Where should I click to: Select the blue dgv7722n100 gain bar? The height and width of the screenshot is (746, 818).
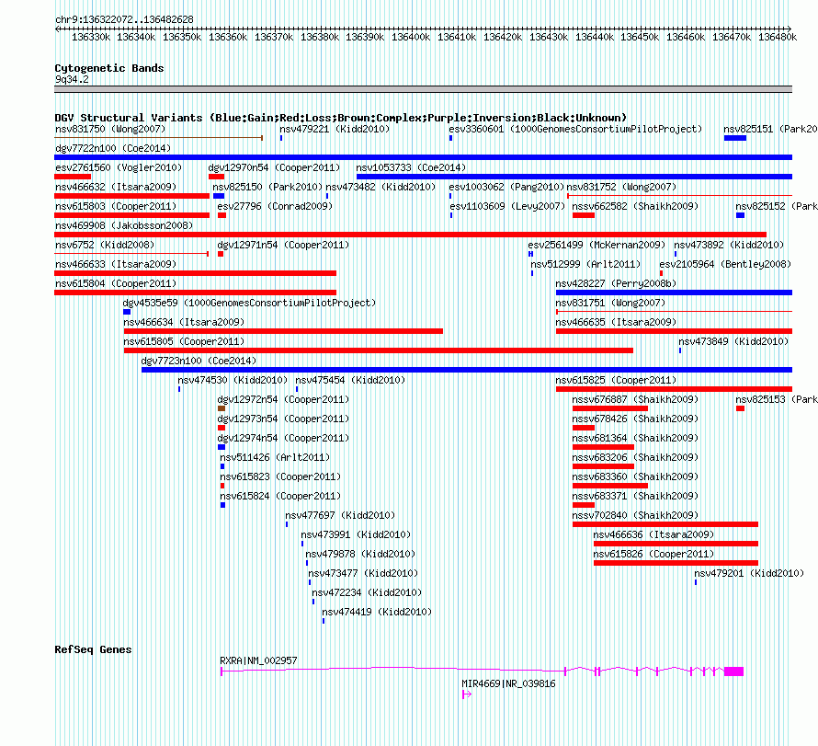click(x=423, y=157)
